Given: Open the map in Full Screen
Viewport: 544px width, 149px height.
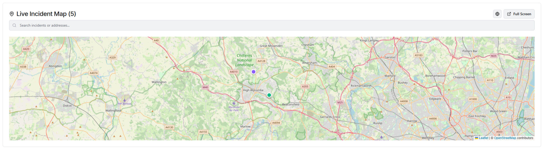Looking at the screenshot, I should (519, 14).
